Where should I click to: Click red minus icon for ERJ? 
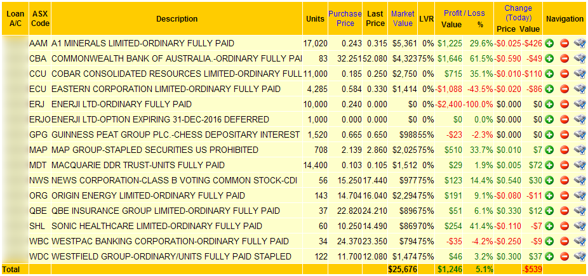tap(565, 104)
